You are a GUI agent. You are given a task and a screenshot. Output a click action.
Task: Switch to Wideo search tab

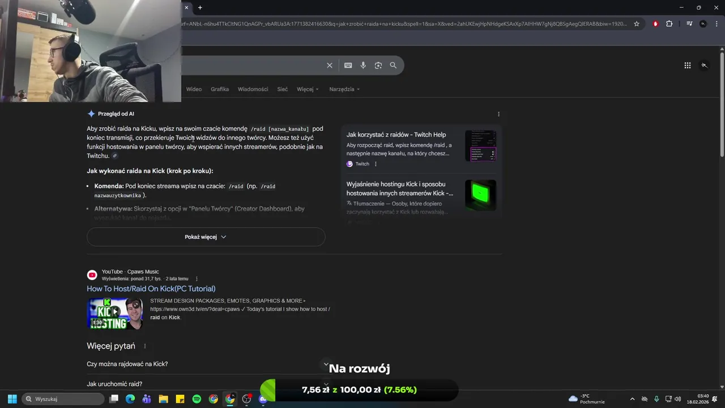pos(194,89)
